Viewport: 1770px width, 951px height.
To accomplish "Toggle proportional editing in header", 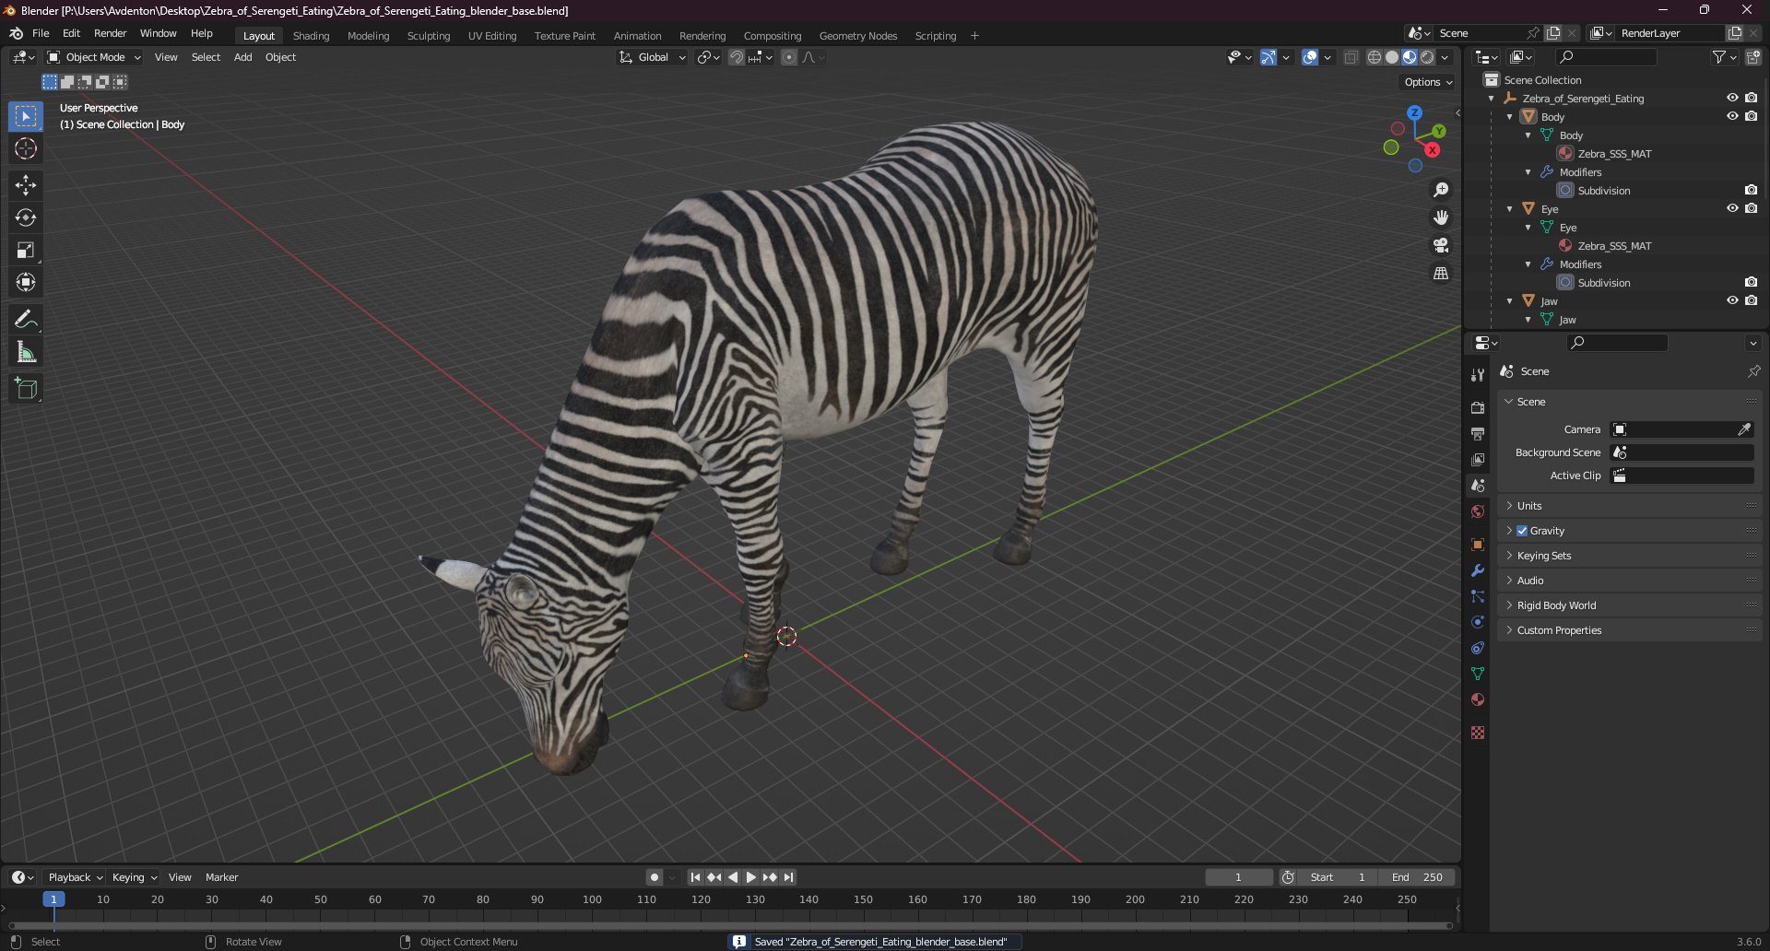I will (x=789, y=57).
